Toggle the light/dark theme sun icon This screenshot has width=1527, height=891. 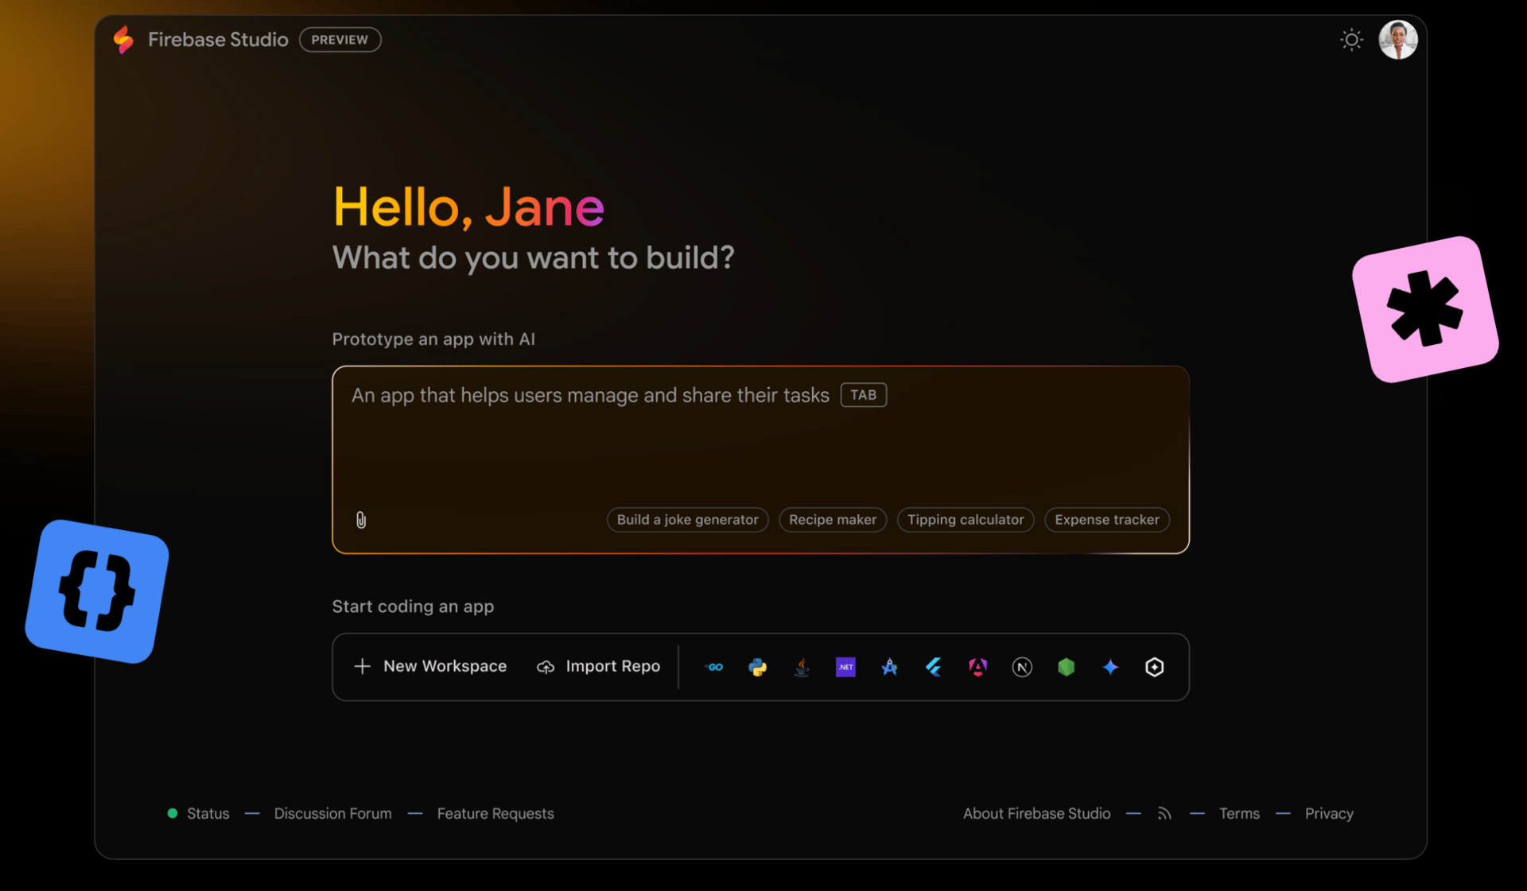1351,40
